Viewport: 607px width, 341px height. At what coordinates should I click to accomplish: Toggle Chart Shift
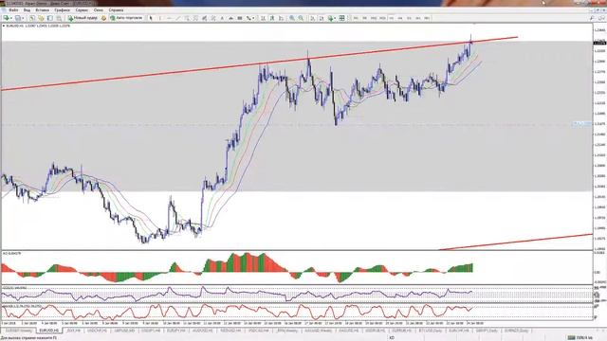pos(322,18)
